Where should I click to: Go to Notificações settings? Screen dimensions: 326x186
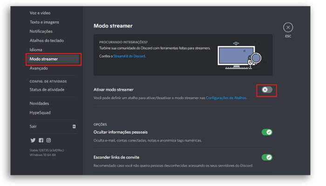click(41, 31)
